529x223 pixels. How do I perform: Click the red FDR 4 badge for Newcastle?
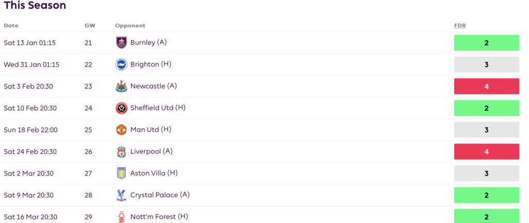click(x=486, y=87)
